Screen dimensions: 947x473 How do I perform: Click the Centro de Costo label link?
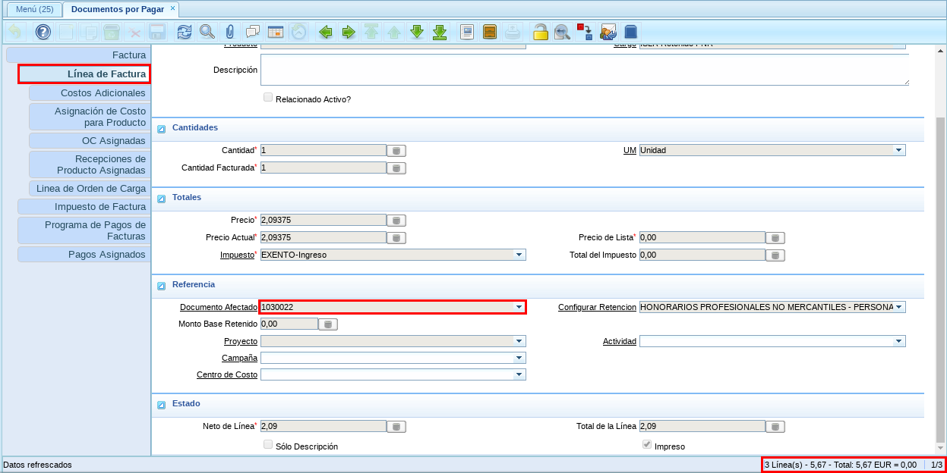pos(226,374)
